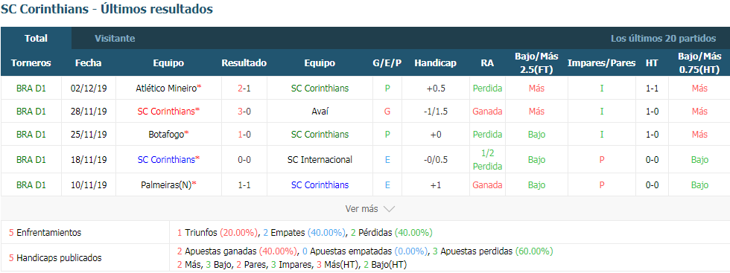Select the Total tab

(36, 39)
